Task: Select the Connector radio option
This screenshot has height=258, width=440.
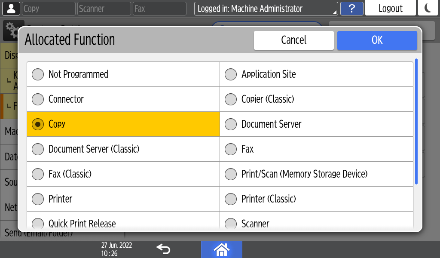Action: point(38,99)
